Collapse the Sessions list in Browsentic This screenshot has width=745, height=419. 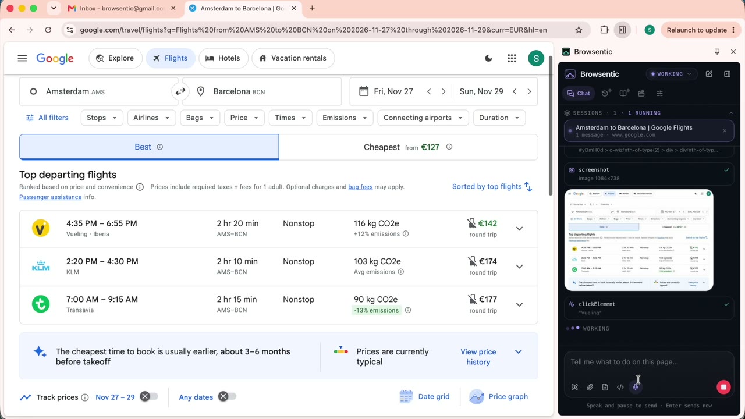(x=731, y=113)
